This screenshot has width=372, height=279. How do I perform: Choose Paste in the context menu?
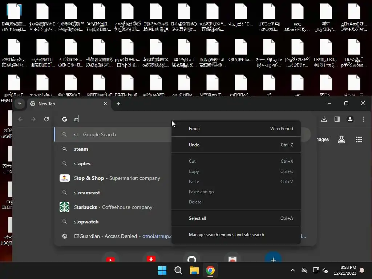pos(236,182)
